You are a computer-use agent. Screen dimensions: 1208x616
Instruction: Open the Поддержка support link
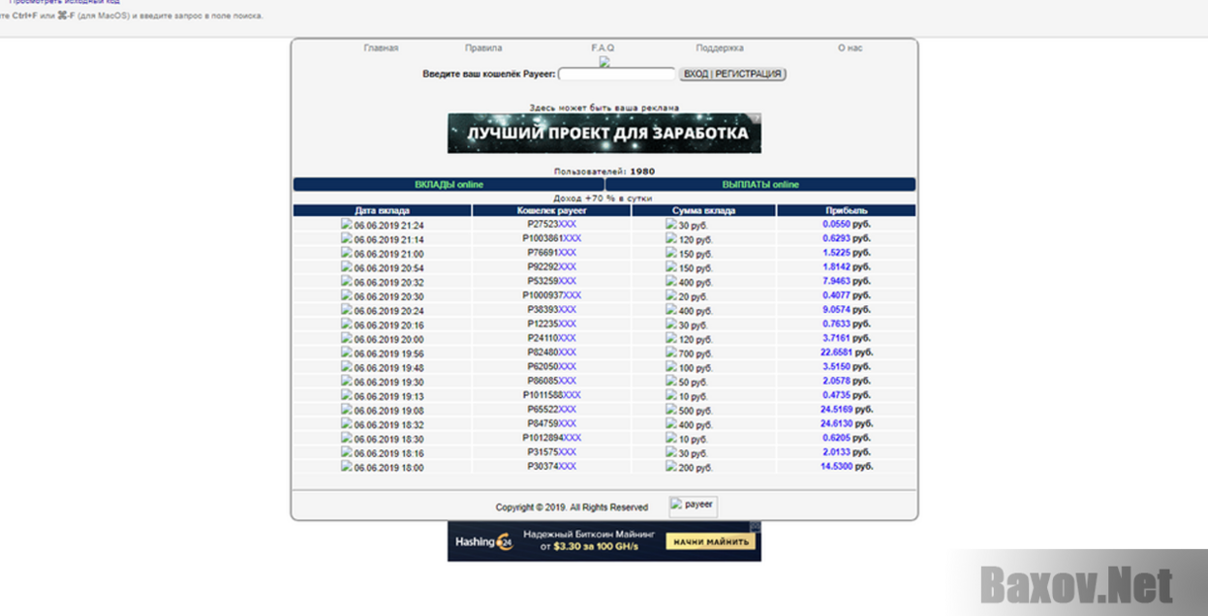[x=720, y=47]
